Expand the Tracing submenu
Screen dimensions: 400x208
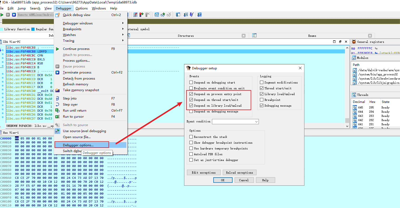click(x=91, y=40)
